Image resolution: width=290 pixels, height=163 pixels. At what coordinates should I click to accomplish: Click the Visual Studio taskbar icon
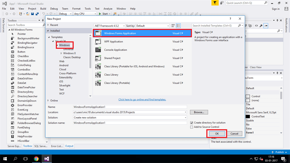click(47, 159)
